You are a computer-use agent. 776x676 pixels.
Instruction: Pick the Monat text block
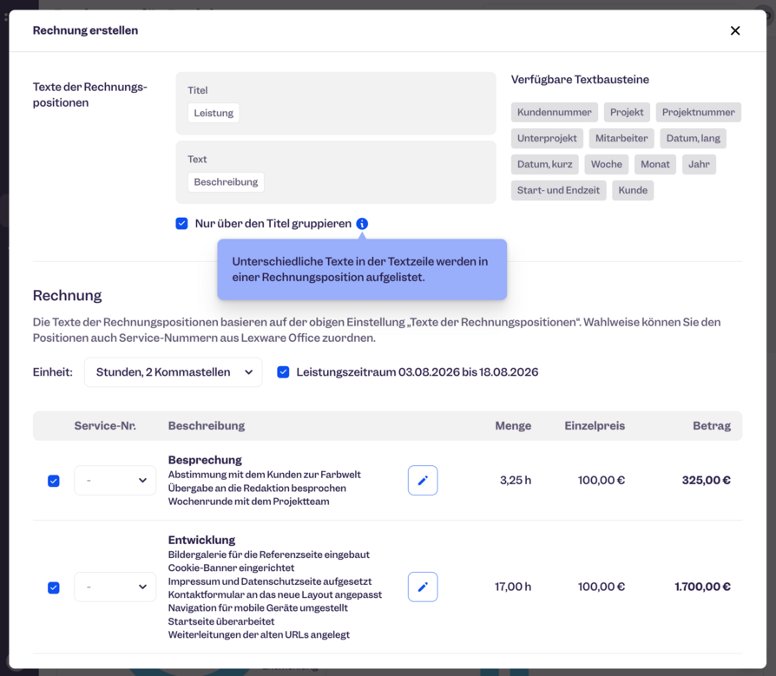pyautogui.click(x=655, y=164)
